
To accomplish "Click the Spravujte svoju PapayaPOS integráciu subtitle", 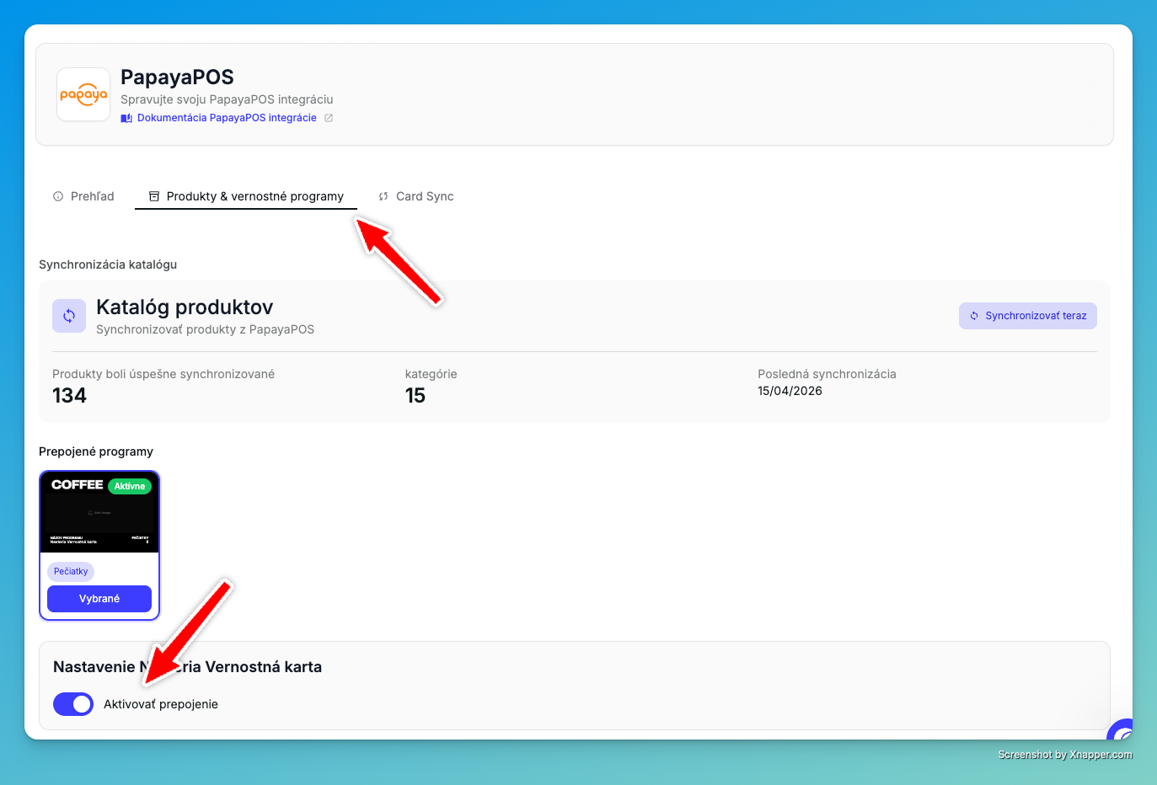I will (227, 99).
